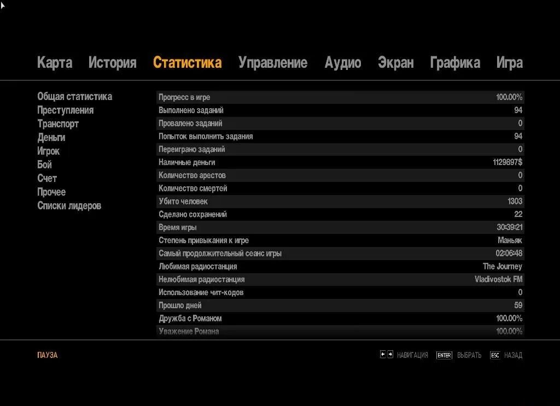Click The Journey radio station value
Screen dimensions: 560x406
(x=503, y=267)
